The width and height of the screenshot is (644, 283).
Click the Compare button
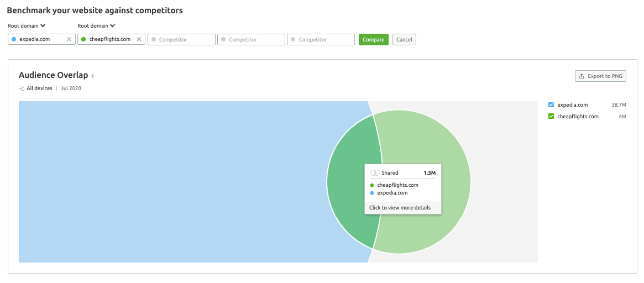[374, 40]
